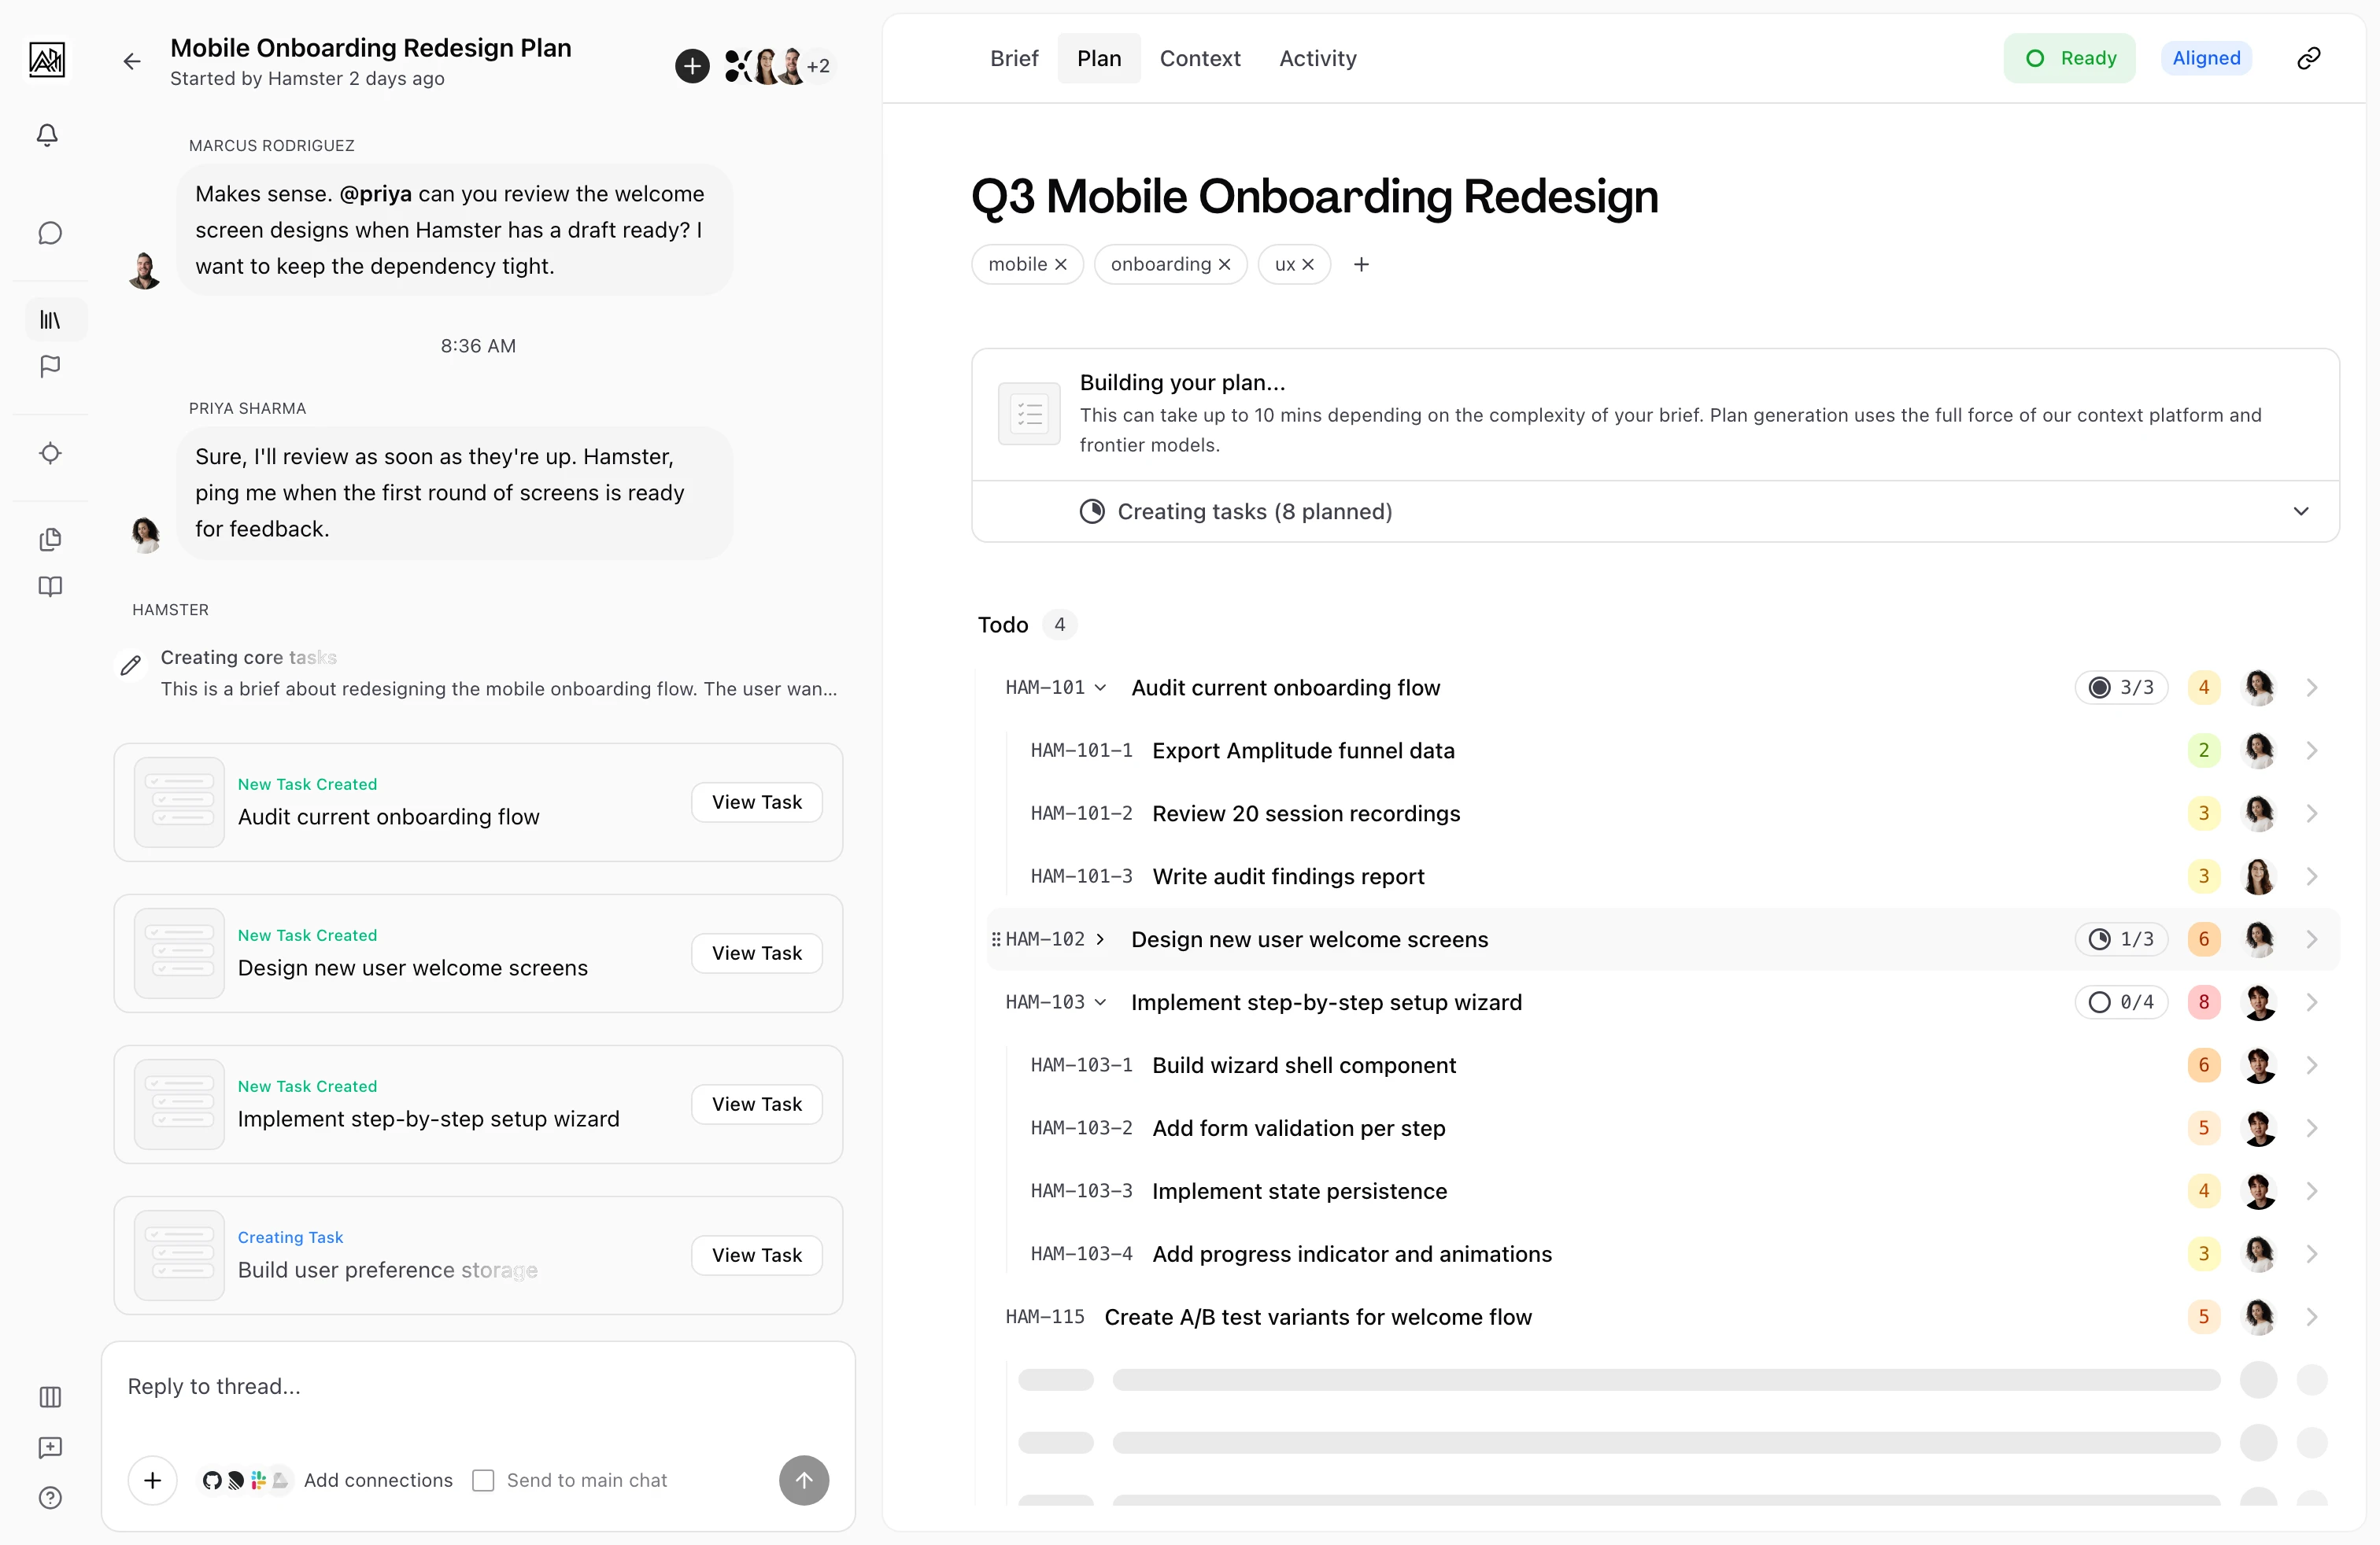Select the library icon in the sidebar
The height and width of the screenshot is (1545, 2380).
pyautogui.click(x=50, y=320)
